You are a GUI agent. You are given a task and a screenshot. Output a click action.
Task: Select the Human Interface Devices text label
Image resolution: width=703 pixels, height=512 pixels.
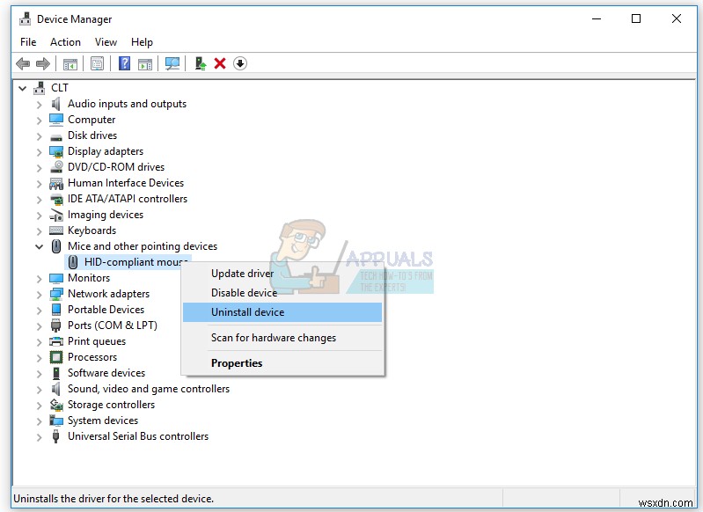[126, 183]
